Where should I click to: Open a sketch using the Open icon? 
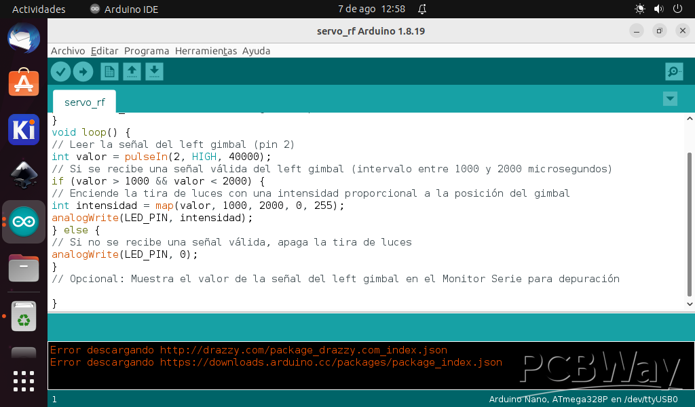coord(132,71)
